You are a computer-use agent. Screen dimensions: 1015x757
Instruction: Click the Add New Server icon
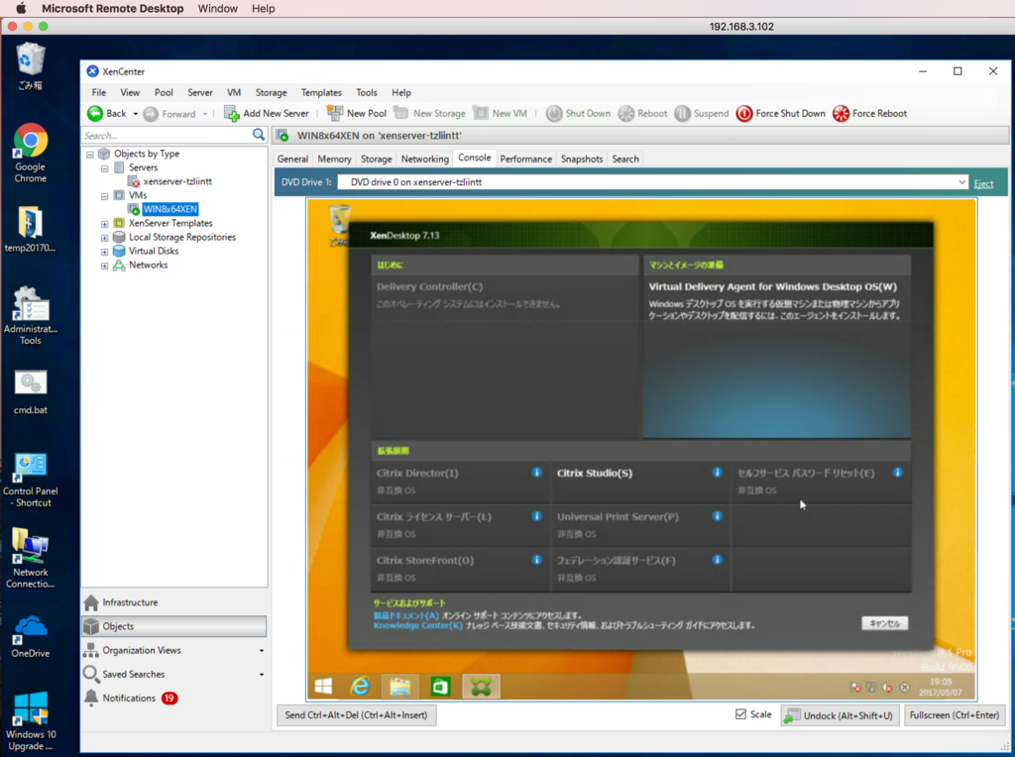[232, 113]
